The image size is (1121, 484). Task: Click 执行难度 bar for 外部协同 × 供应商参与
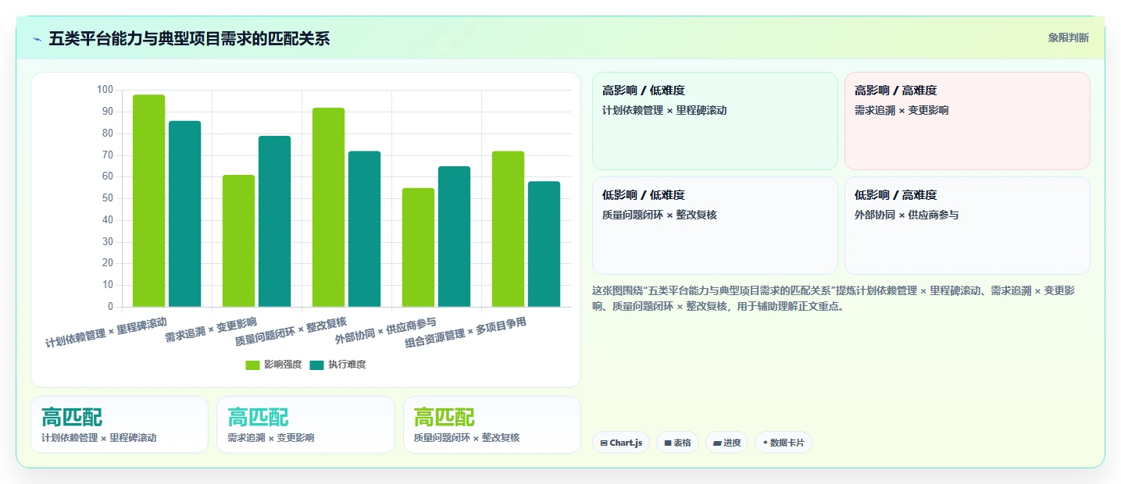454,237
